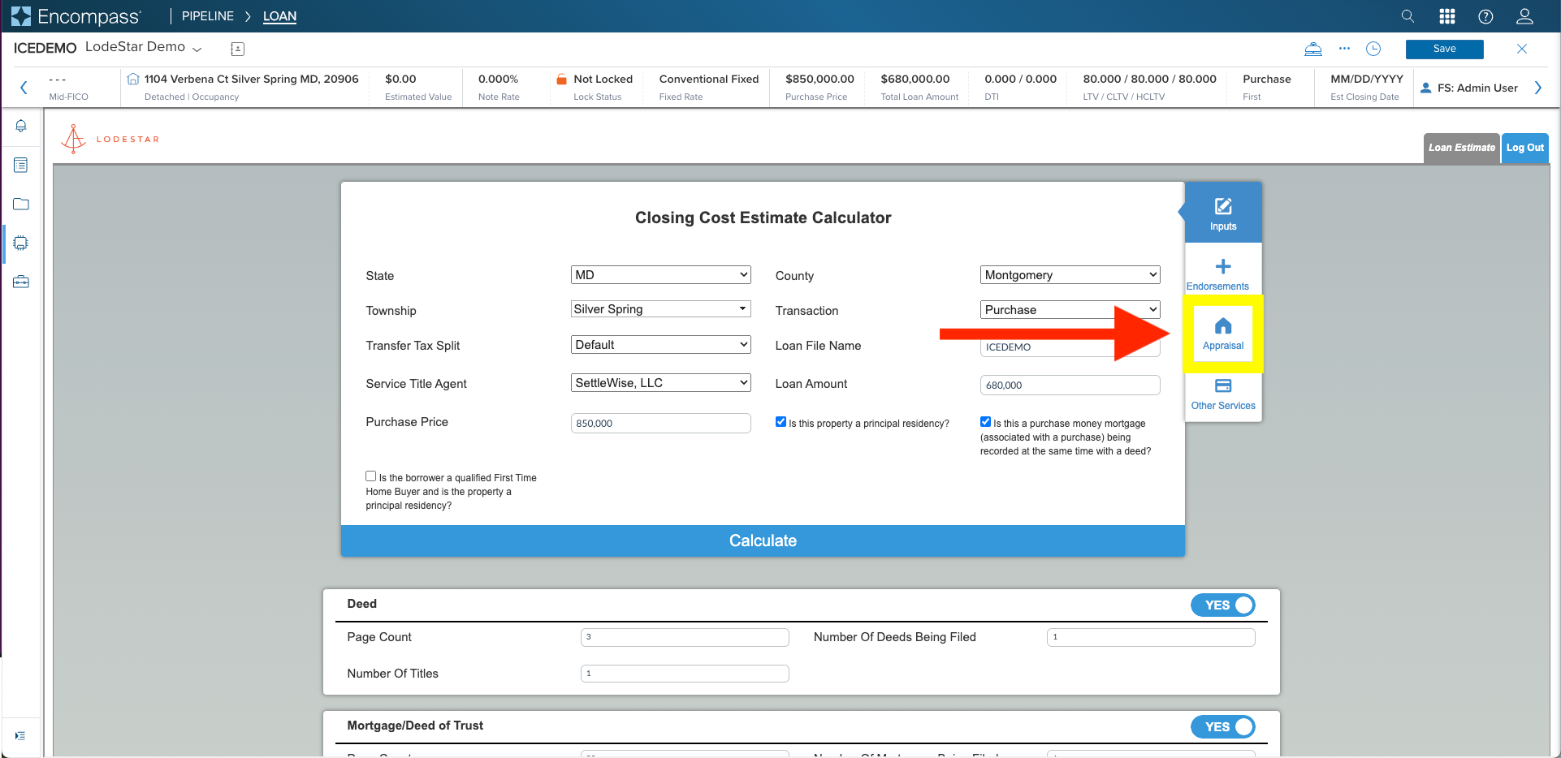
Task: Open the Appraisal panel
Action: coord(1223,334)
